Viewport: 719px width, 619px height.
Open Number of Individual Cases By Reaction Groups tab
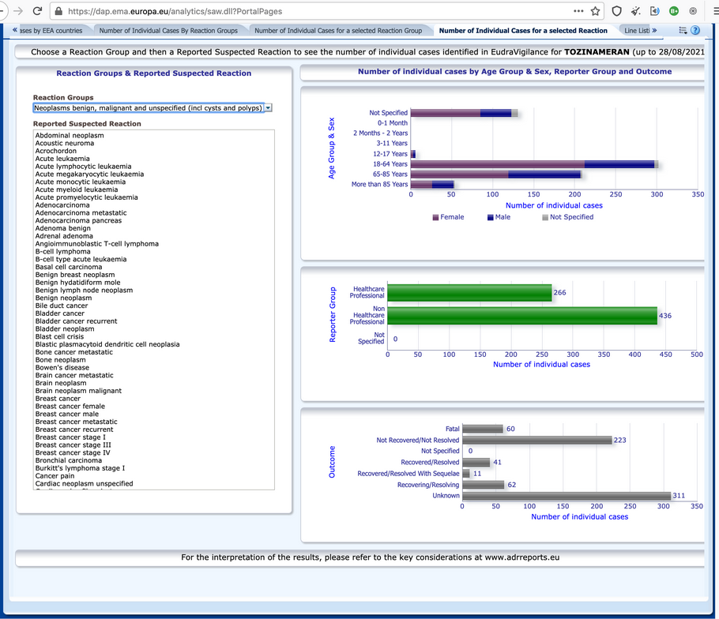click(168, 31)
